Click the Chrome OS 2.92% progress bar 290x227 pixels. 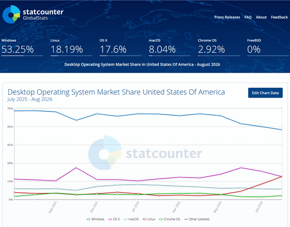click(x=219, y=56)
